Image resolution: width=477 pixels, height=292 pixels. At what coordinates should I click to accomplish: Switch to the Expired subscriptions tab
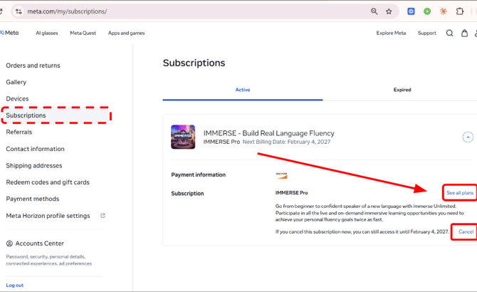pyautogui.click(x=402, y=90)
